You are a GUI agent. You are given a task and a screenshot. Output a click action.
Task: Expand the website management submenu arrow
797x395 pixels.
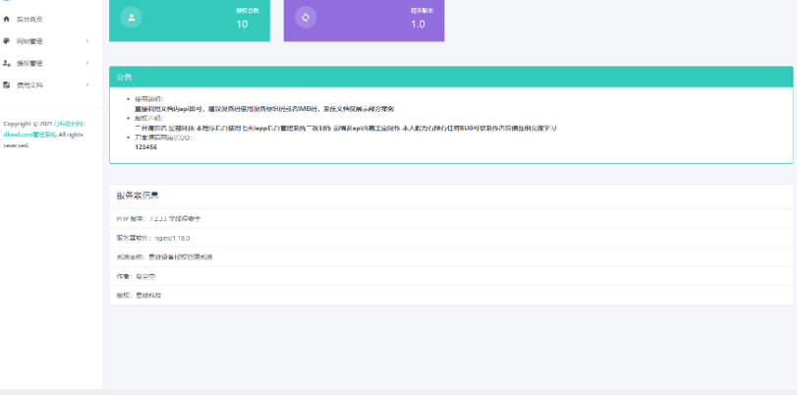(x=87, y=41)
